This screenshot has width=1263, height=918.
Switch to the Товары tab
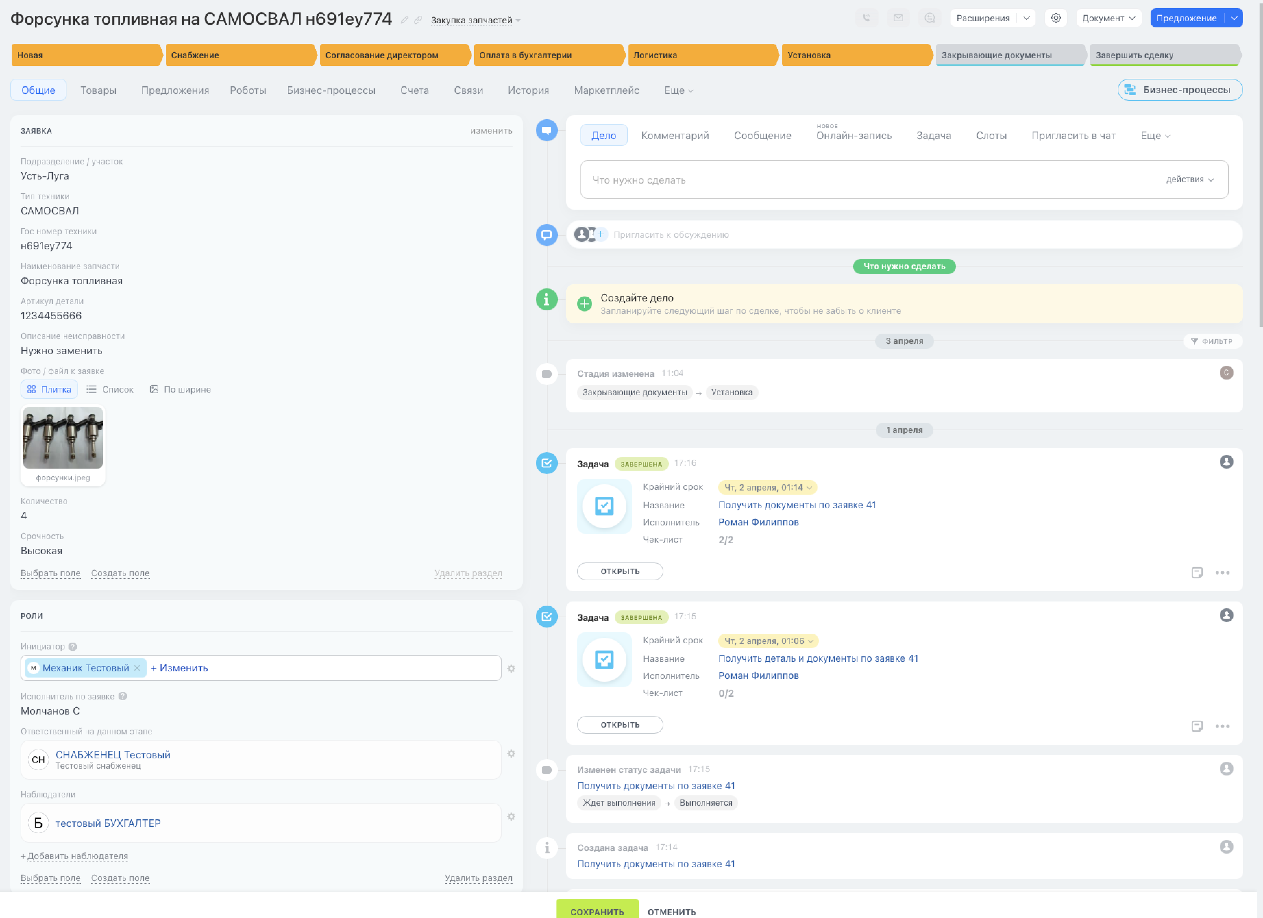[98, 90]
